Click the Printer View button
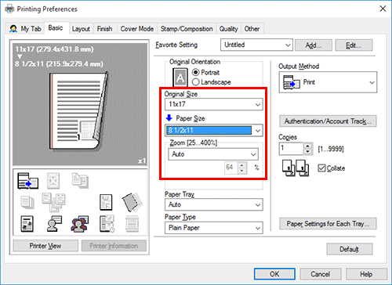Screen dimensions: 392x285 coord(45,246)
